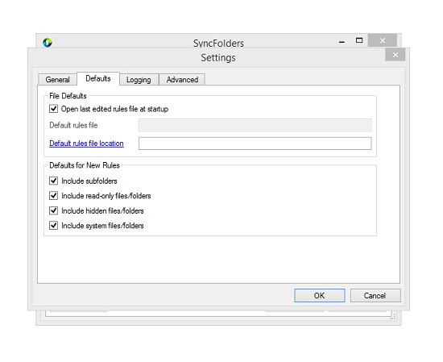Viewport: 443px width, 362px height.
Task: Close the SyncFolders main window
Action: pyautogui.click(x=383, y=41)
